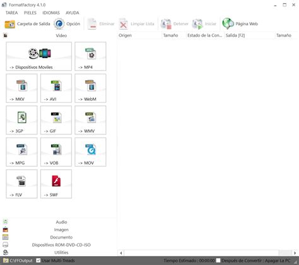Choose the MPG conversion tile

point(21,152)
